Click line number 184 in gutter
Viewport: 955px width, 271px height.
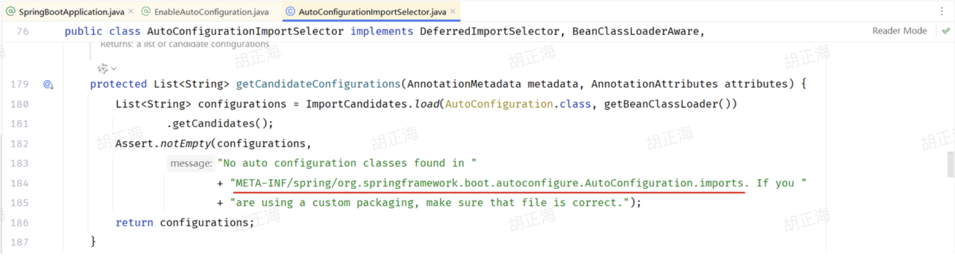click(19, 183)
